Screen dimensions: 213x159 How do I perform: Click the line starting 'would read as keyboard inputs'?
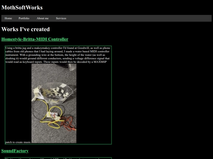point(56,62)
